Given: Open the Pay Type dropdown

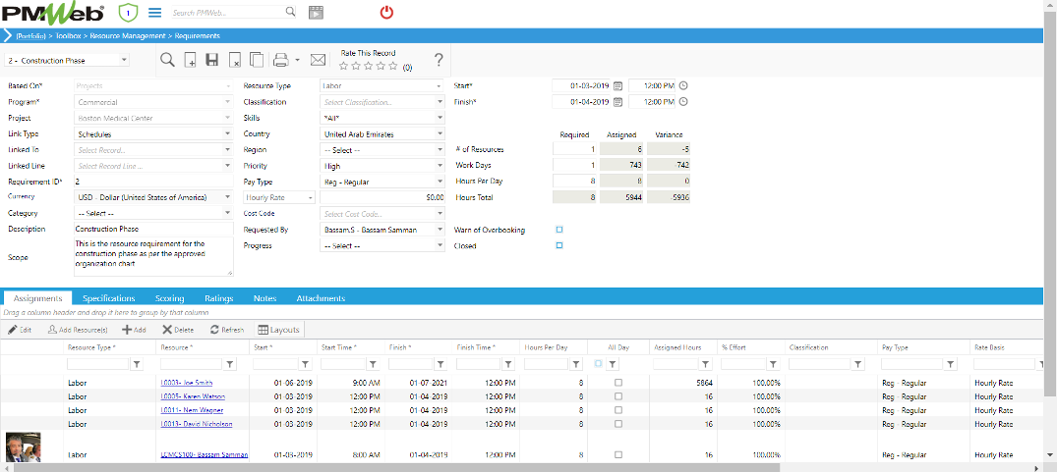Looking at the screenshot, I should 440,182.
